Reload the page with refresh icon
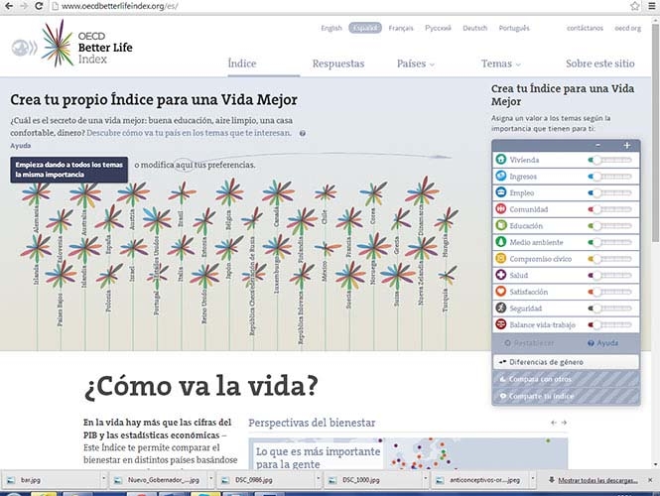 pos(39,6)
